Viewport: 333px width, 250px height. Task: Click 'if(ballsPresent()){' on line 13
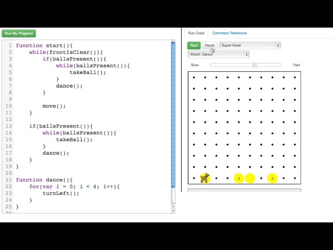pos(61,126)
